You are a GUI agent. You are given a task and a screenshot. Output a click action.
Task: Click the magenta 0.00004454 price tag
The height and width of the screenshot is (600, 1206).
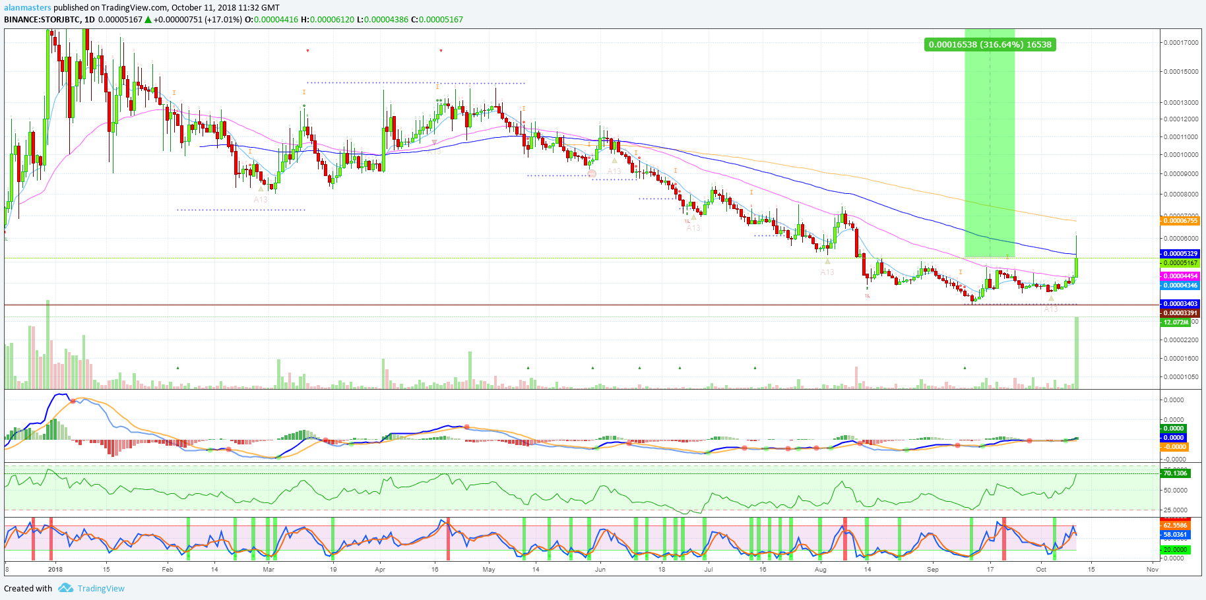(x=1180, y=276)
